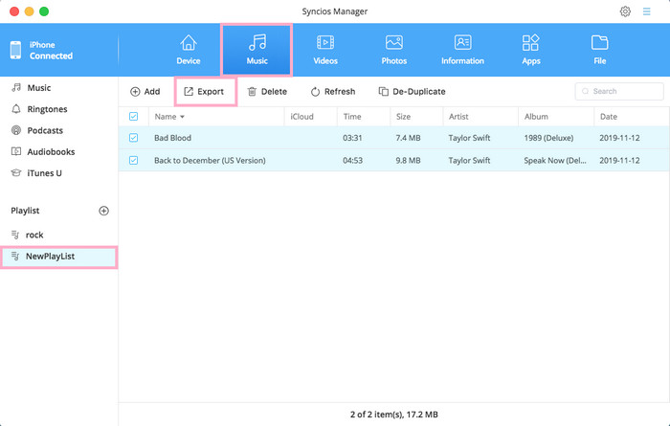Click the Playlist section heading
Image resolution: width=670 pixels, height=426 pixels.
(25, 211)
